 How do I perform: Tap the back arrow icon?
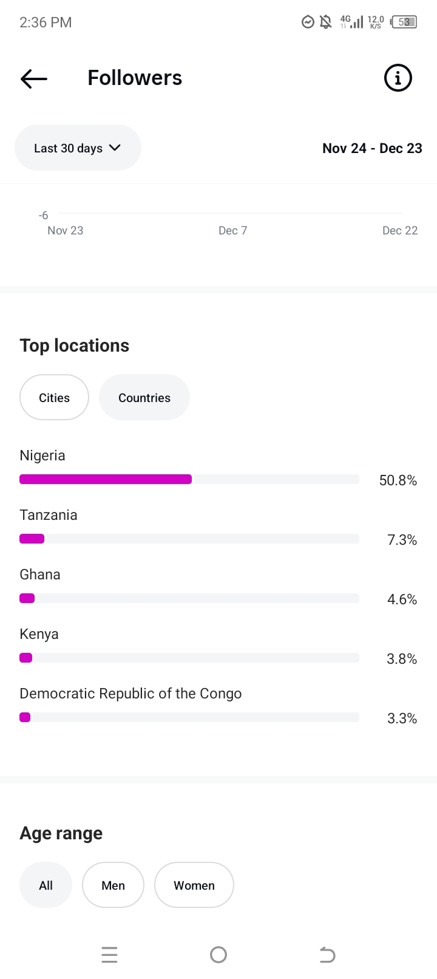tap(34, 78)
